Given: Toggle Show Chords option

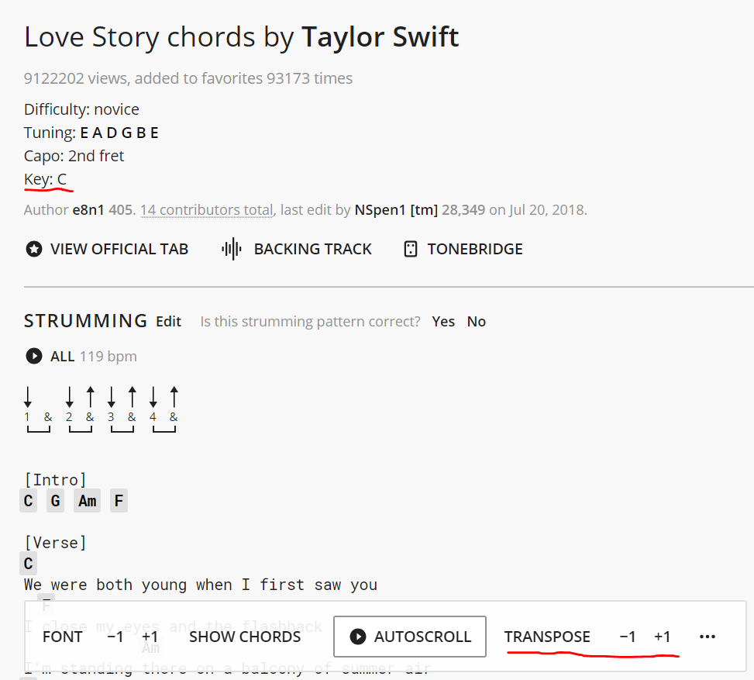Looking at the screenshot, I should (x=245, y=637).
